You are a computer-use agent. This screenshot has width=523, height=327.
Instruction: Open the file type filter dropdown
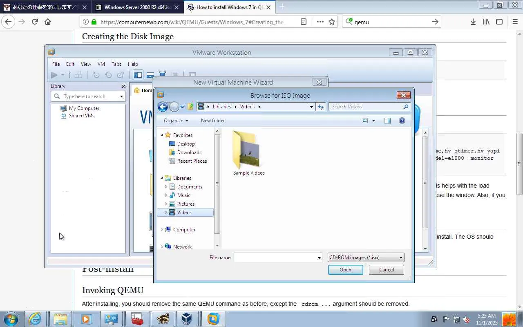[x=401, y=258]
